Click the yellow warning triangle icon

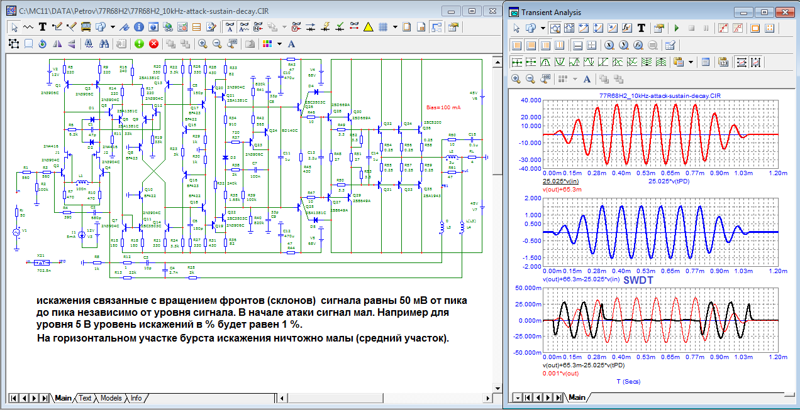[x=369, y=27]
